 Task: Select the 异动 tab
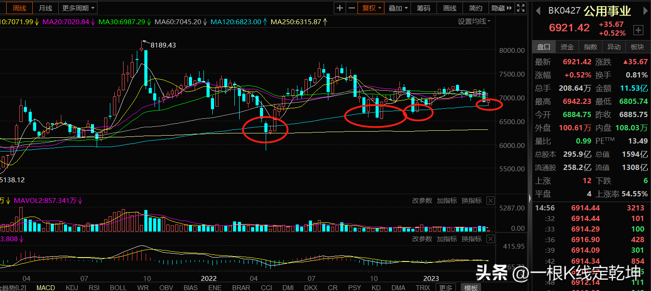(614, 47)
